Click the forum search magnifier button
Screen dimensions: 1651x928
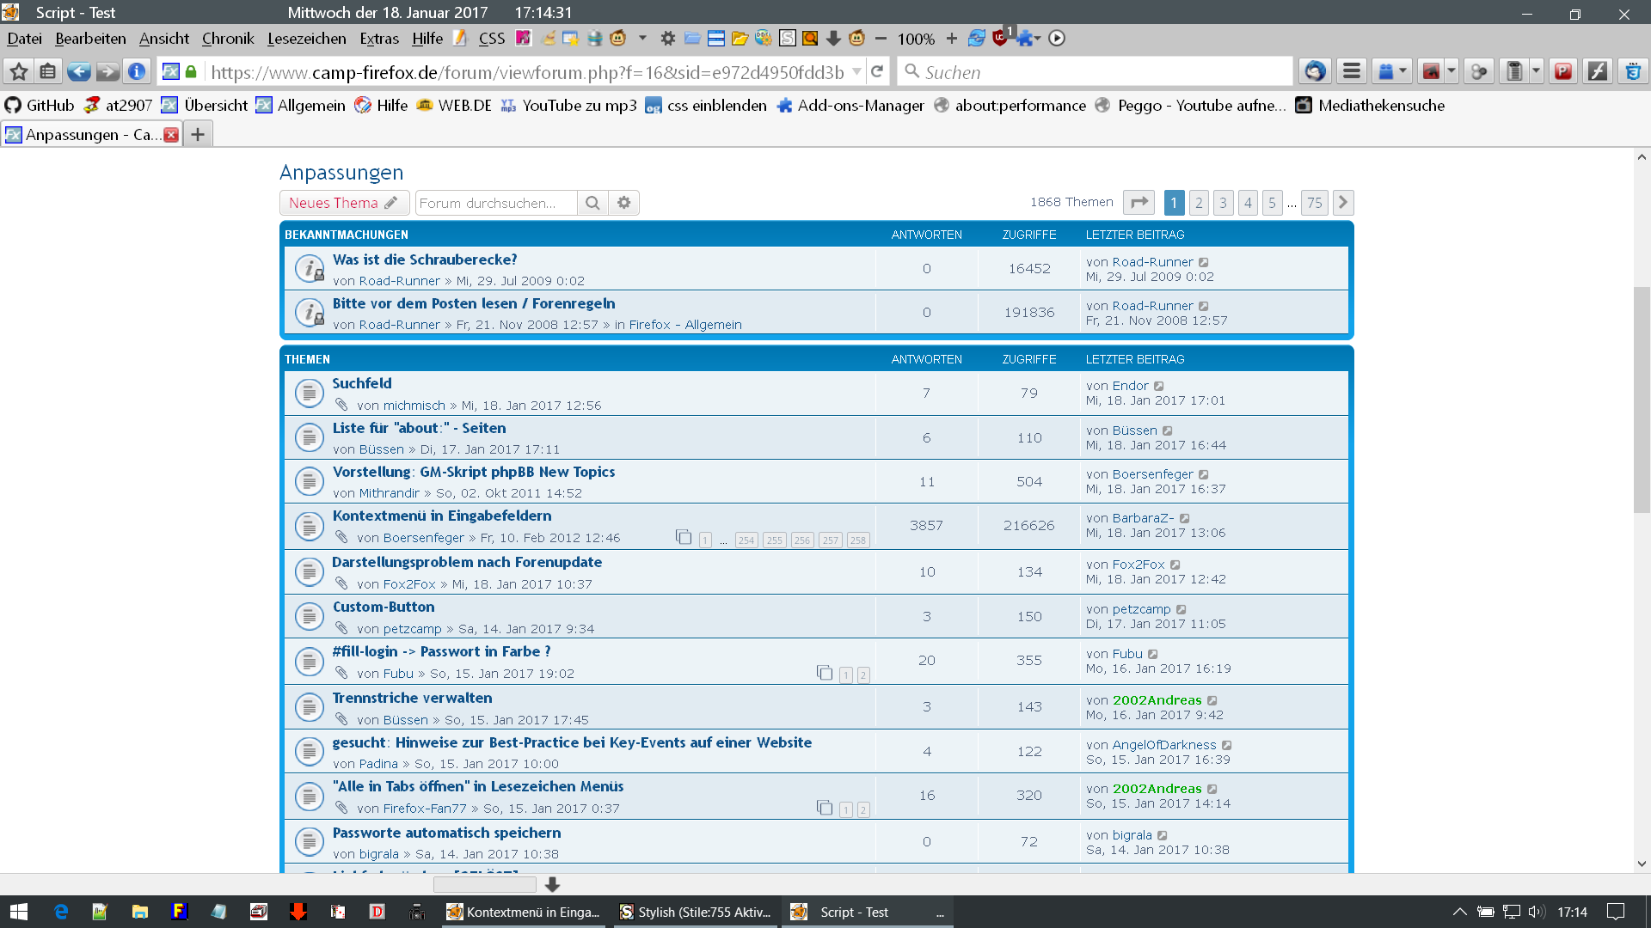592,203
